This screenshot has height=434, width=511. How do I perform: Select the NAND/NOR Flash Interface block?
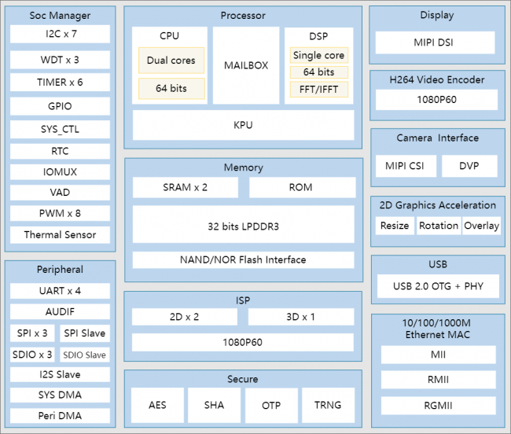point(243,259)
